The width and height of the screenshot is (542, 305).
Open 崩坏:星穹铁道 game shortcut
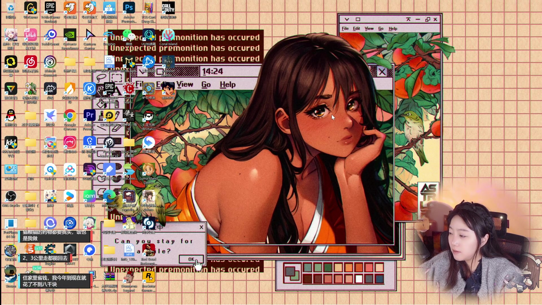[11, 39]
